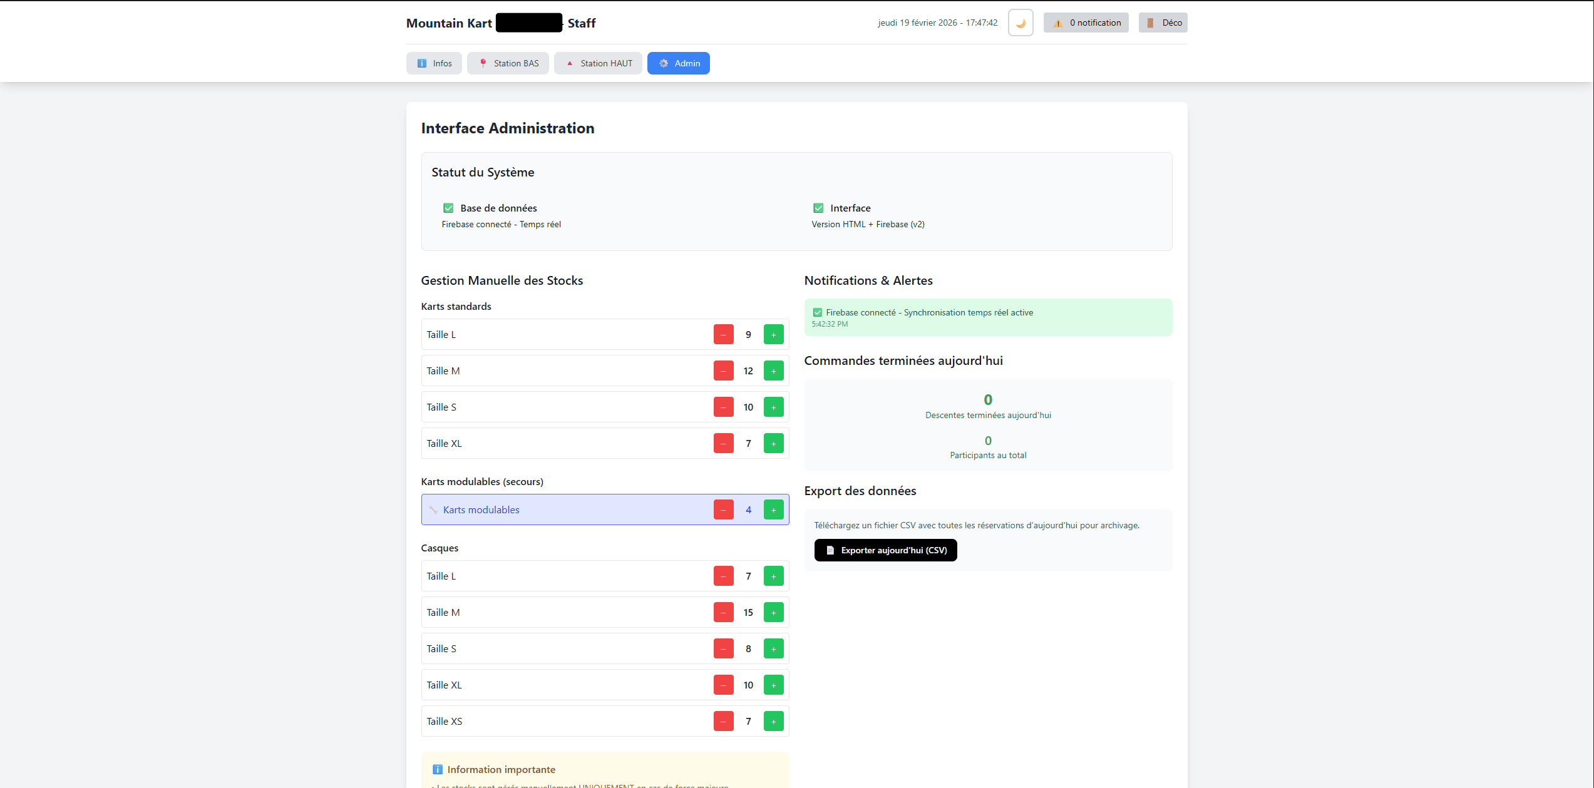Decrease Karts standards Taille L stock
The image size is (1594, 788).
(x=723, y=335)
